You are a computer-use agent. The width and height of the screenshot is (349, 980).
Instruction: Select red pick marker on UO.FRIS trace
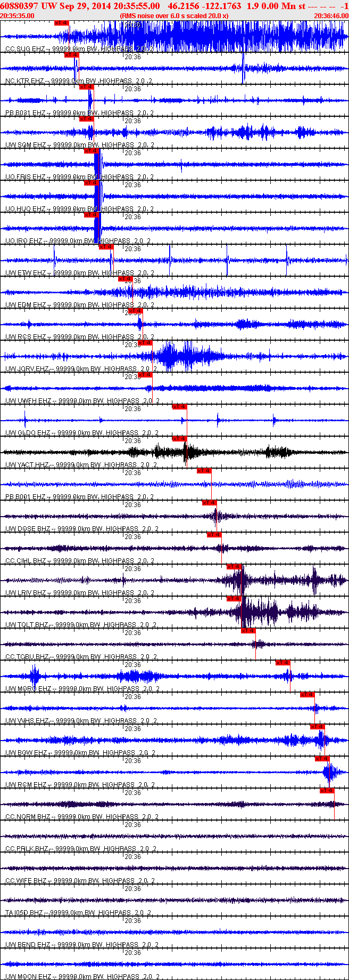tap(91, 151)
